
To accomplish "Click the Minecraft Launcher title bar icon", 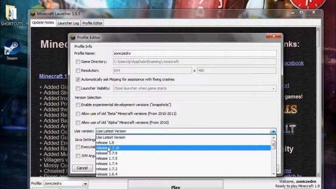I will coord(33,14).
